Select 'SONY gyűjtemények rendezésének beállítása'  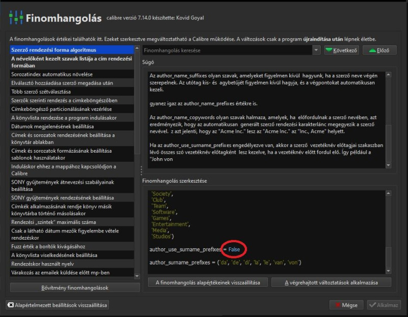pos(72,198)
